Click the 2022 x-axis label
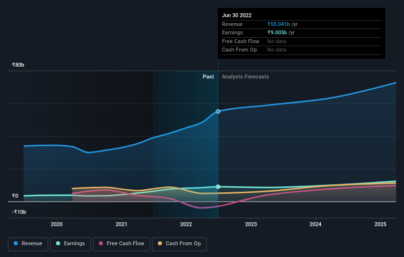Viewport: 404px width, 257px height. click(x=186, y=225)
